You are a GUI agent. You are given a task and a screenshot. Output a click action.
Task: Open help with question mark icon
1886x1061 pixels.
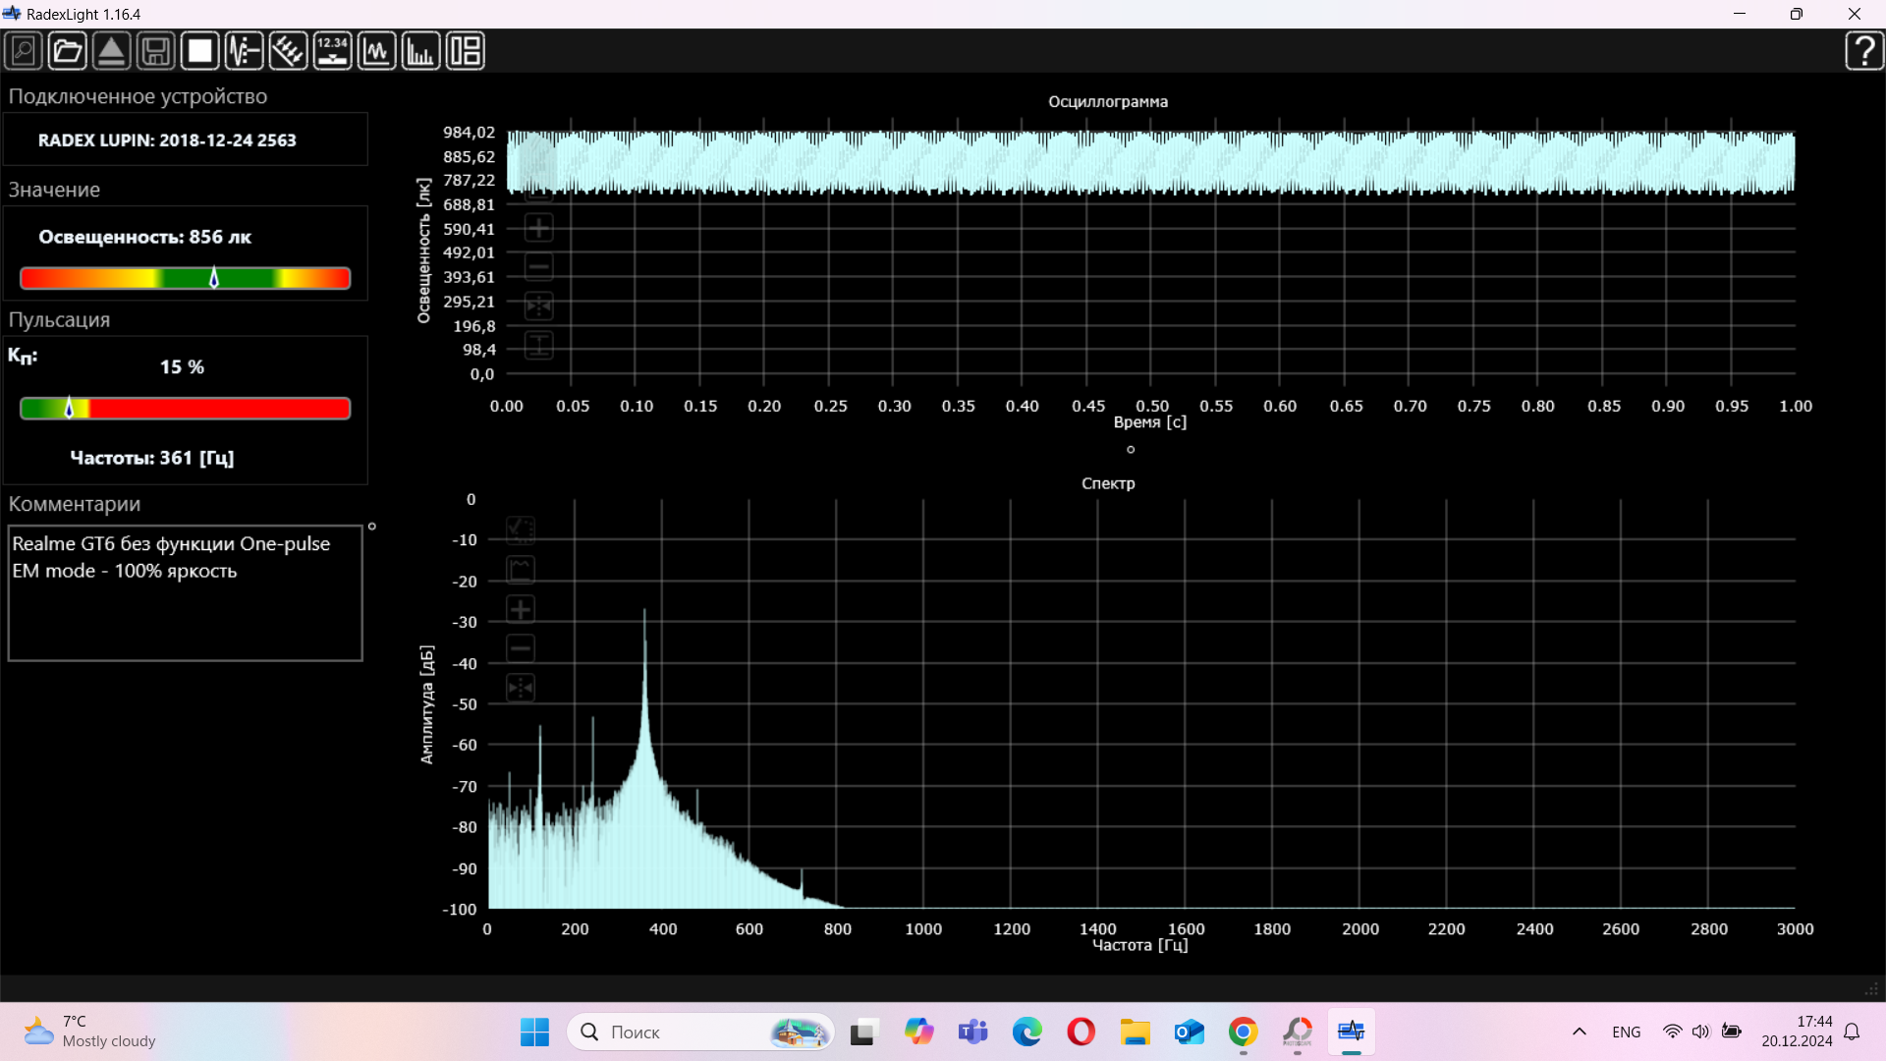[1863, 51]
